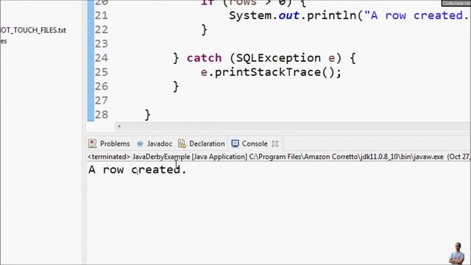Click 'e.printStackTrace();' in the code
Viewport: 471px width, 265px height.
[271, 72]
